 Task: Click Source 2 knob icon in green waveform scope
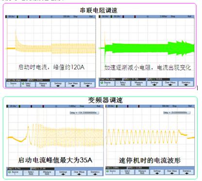pyautogui.click(x=102, y=82)
